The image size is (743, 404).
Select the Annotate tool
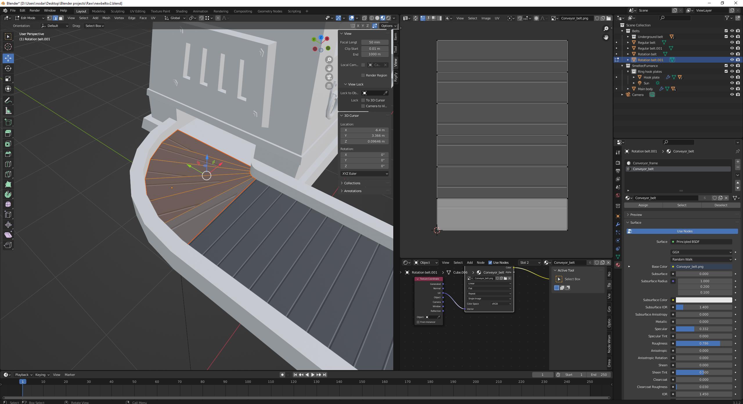tap(8, 100)
